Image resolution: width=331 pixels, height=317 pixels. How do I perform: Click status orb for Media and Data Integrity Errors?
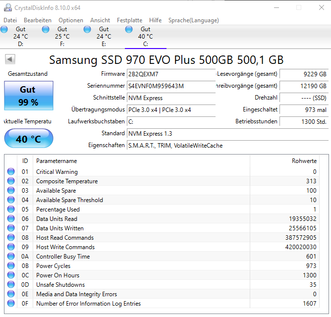11,294
